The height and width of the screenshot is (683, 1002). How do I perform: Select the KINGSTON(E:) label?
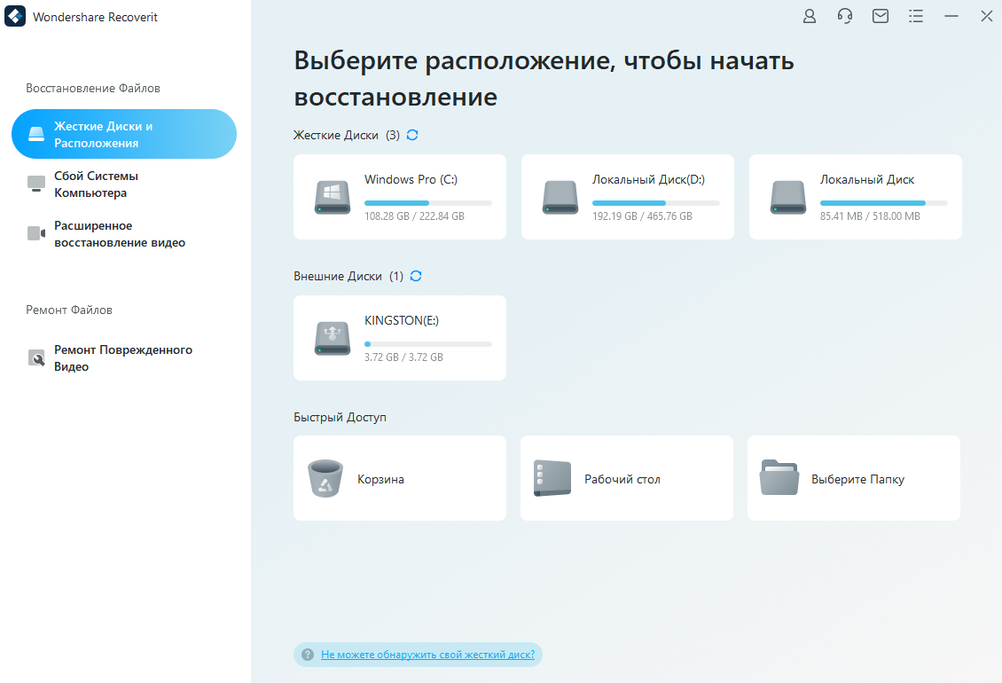click(x=402, y=320)
